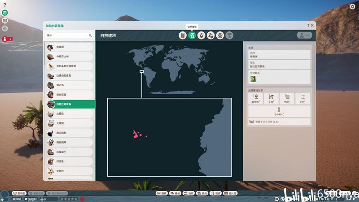Viewport: 359px width, 202px height.
Task: Click the biome icon thumbnail
Action: pos(253,79)
